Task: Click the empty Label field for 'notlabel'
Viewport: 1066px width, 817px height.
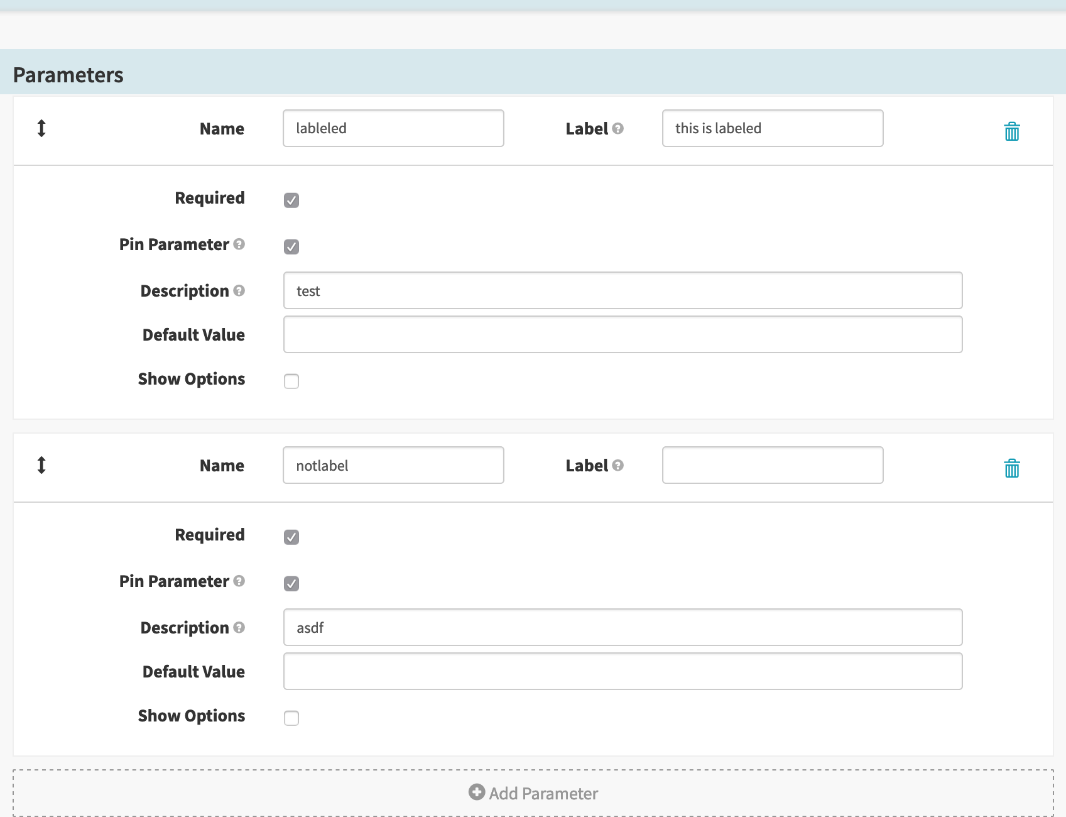Action: pos(772,465)
